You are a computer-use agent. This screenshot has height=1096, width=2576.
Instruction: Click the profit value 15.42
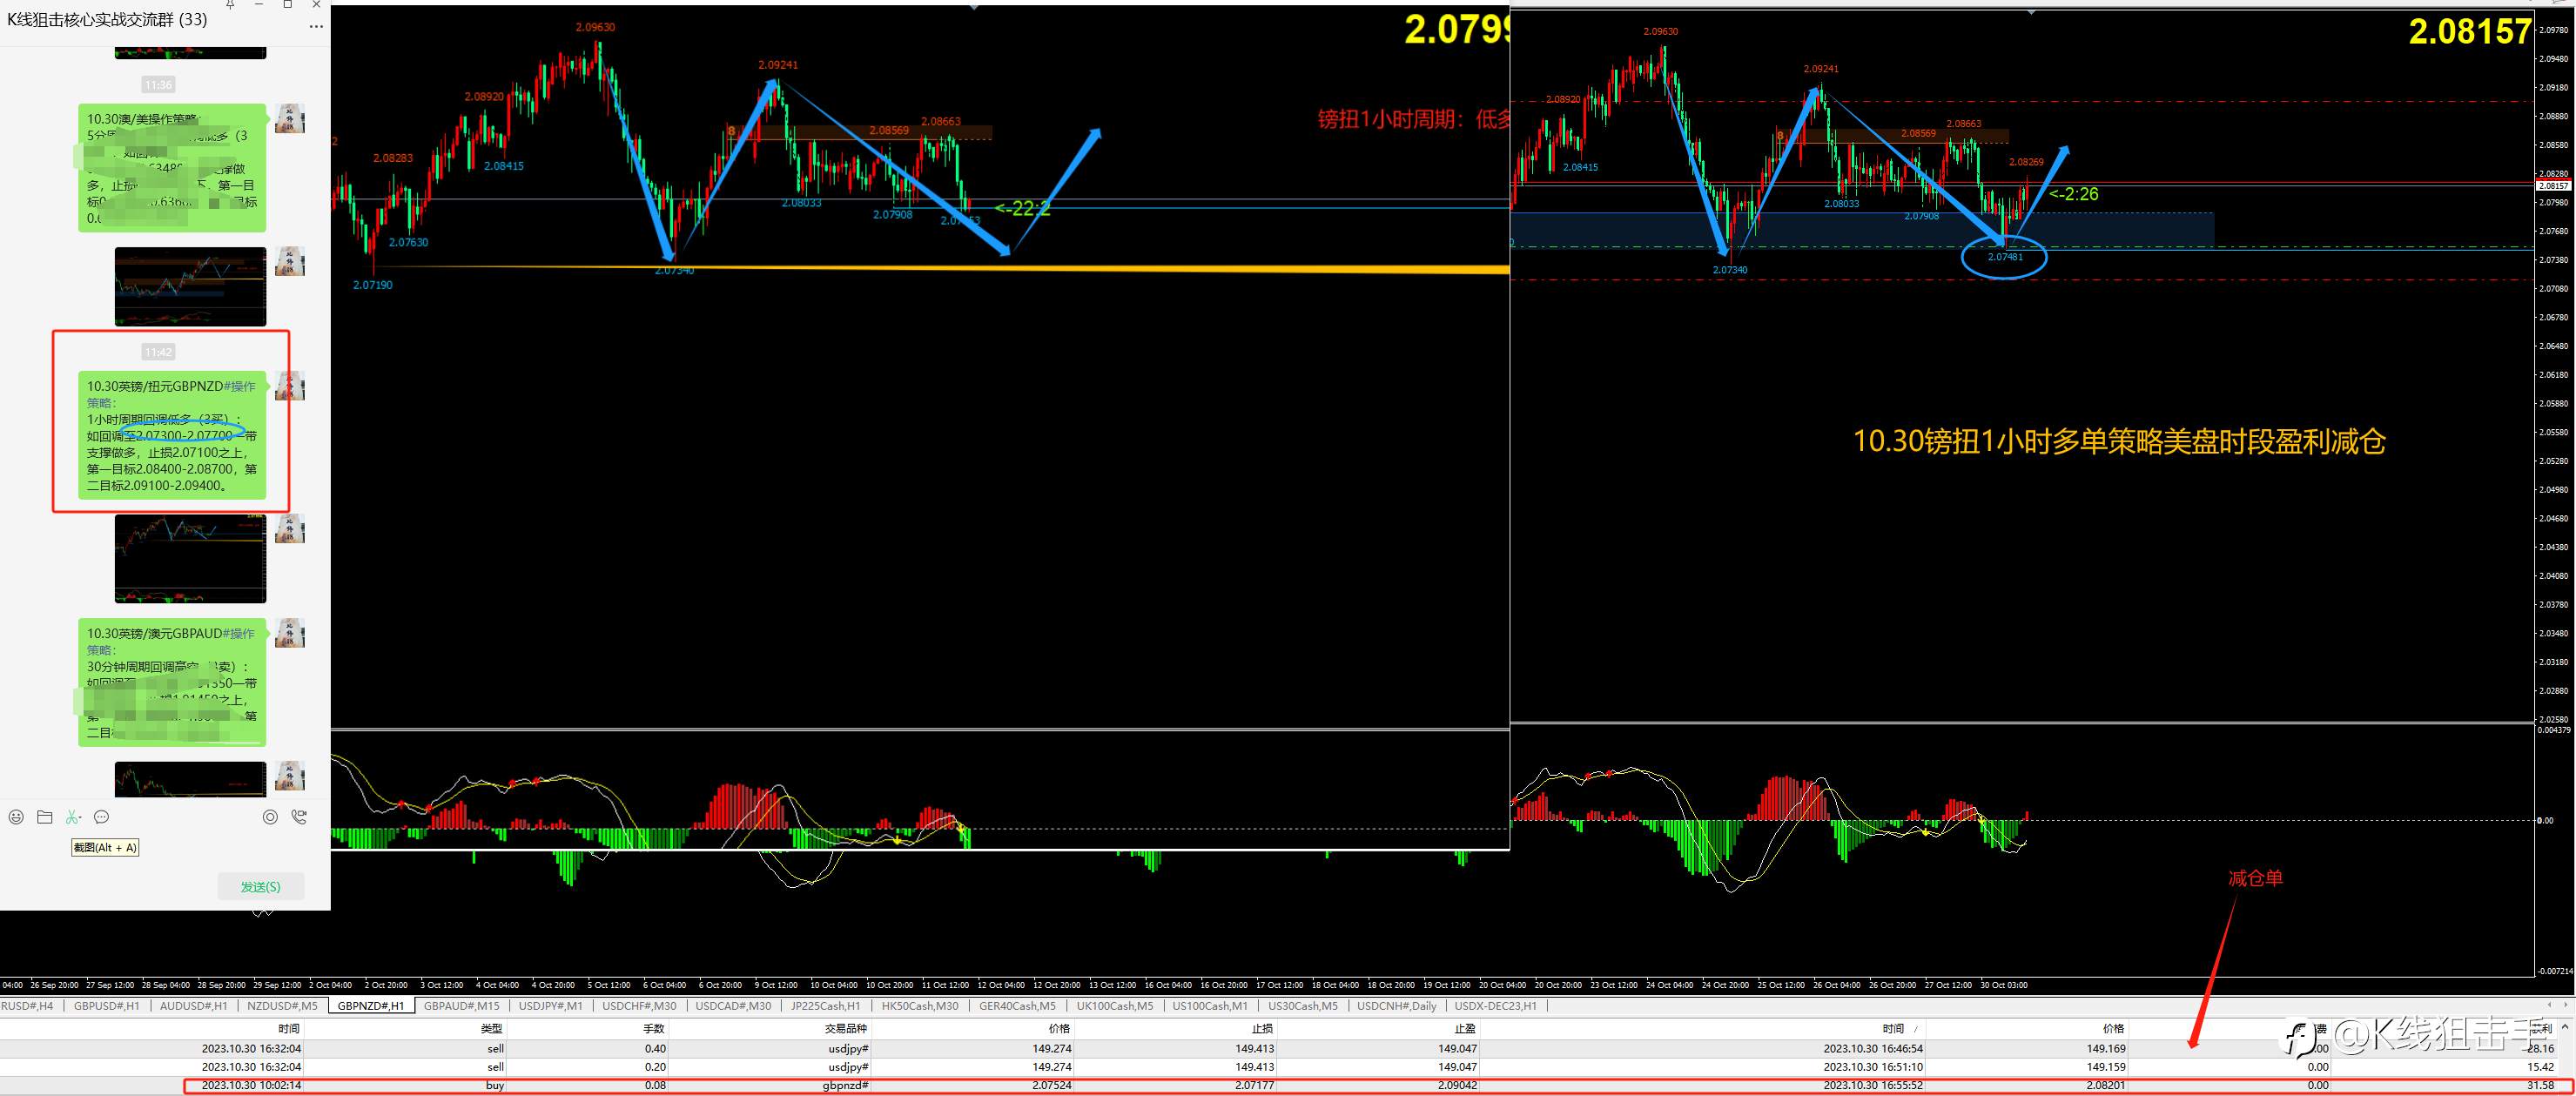coord(2540,1067)
